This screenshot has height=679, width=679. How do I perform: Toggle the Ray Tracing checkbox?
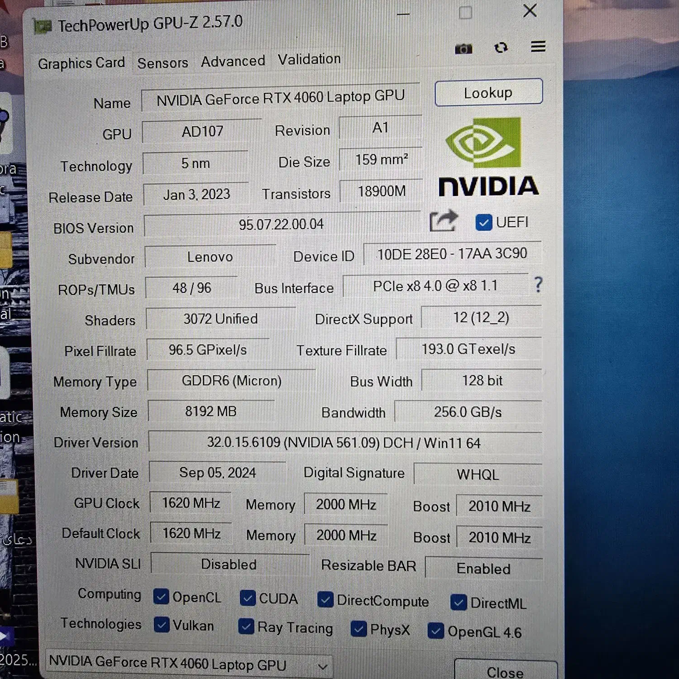click(246, 626)
